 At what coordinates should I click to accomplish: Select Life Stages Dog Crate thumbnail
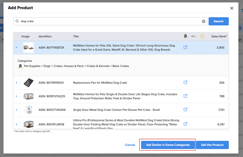(29, 96)
